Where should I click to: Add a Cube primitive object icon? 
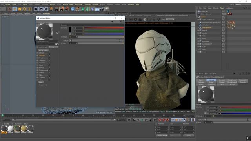click(73, 9)
